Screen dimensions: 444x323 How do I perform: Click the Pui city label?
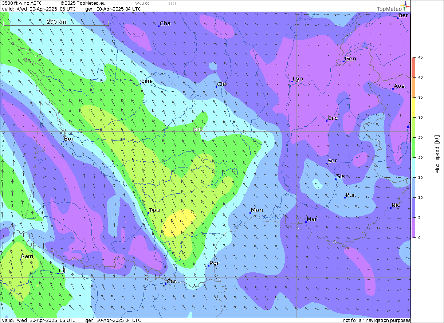[350, 195]
